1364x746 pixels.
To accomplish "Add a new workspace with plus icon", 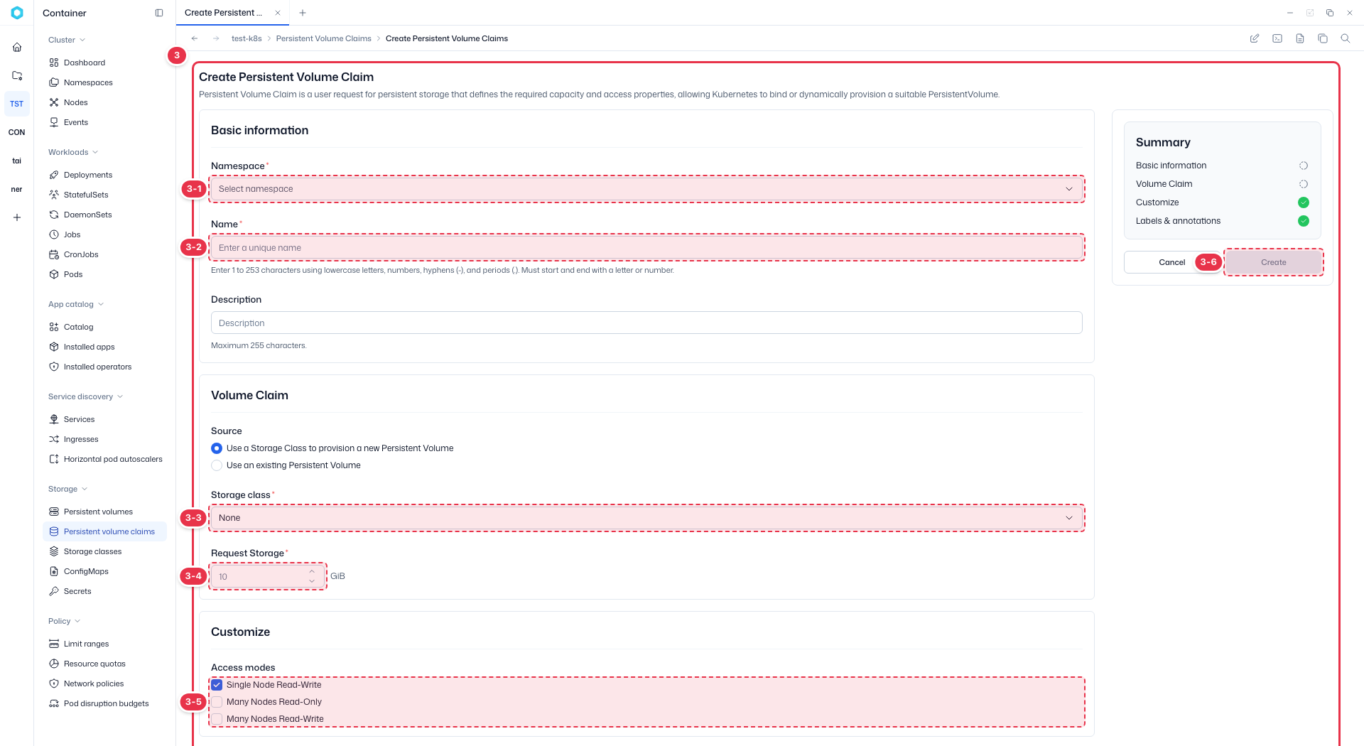I will [x=17, y=217].
